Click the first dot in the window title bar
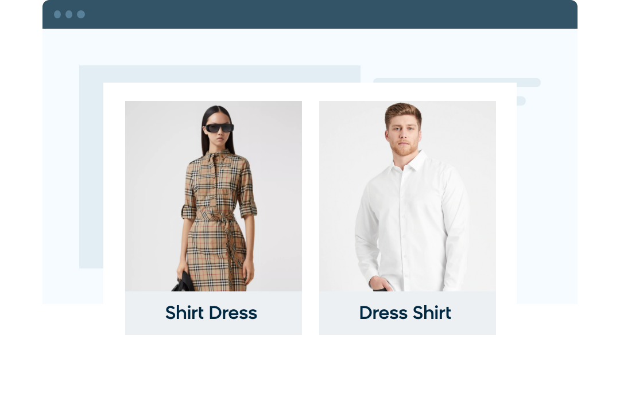620x413 pixels. (57, 14)
